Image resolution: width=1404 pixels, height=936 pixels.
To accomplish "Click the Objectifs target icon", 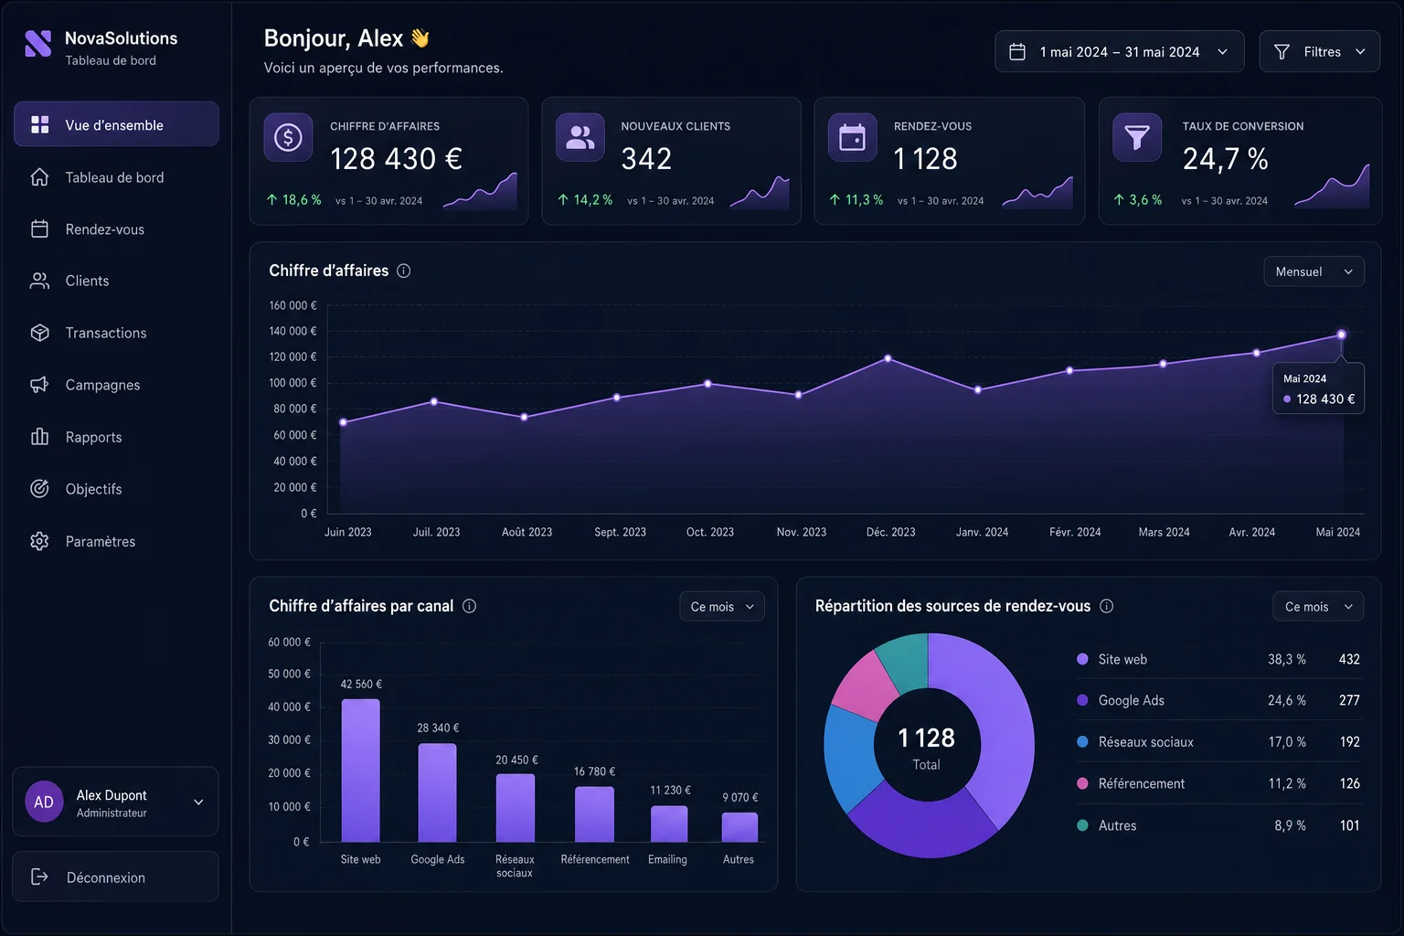I will pyautogui.click(x=39, y=489).
